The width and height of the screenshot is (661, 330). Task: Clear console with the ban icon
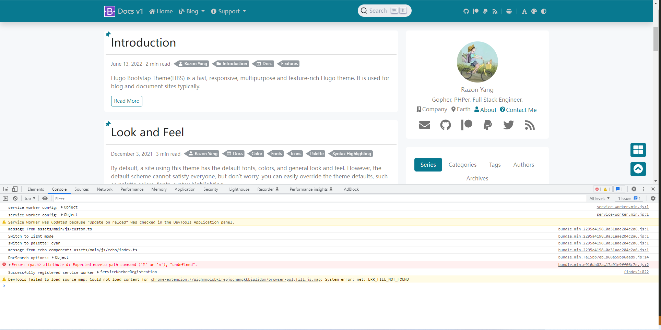coord(15,198)
